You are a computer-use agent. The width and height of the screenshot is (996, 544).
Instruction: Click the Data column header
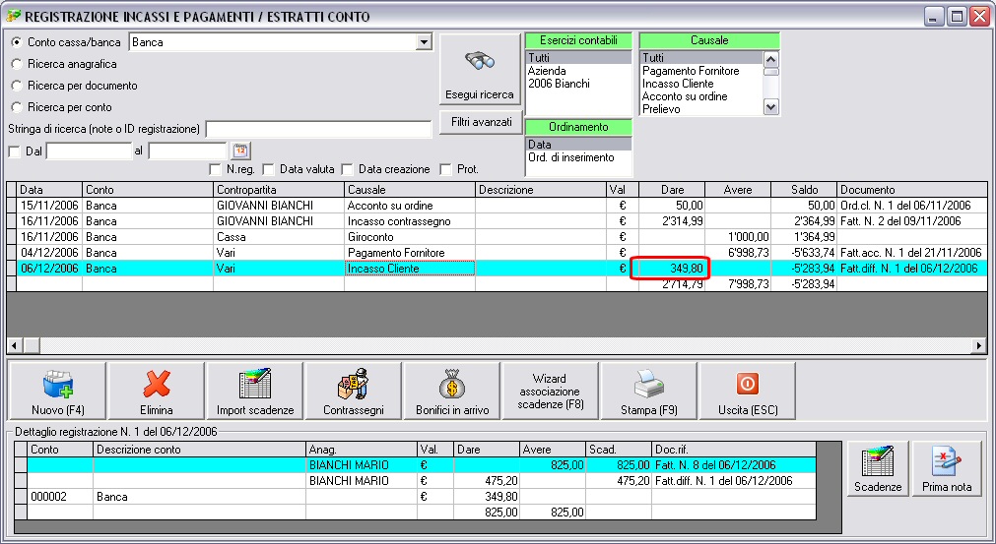click(x=49, y=190)
